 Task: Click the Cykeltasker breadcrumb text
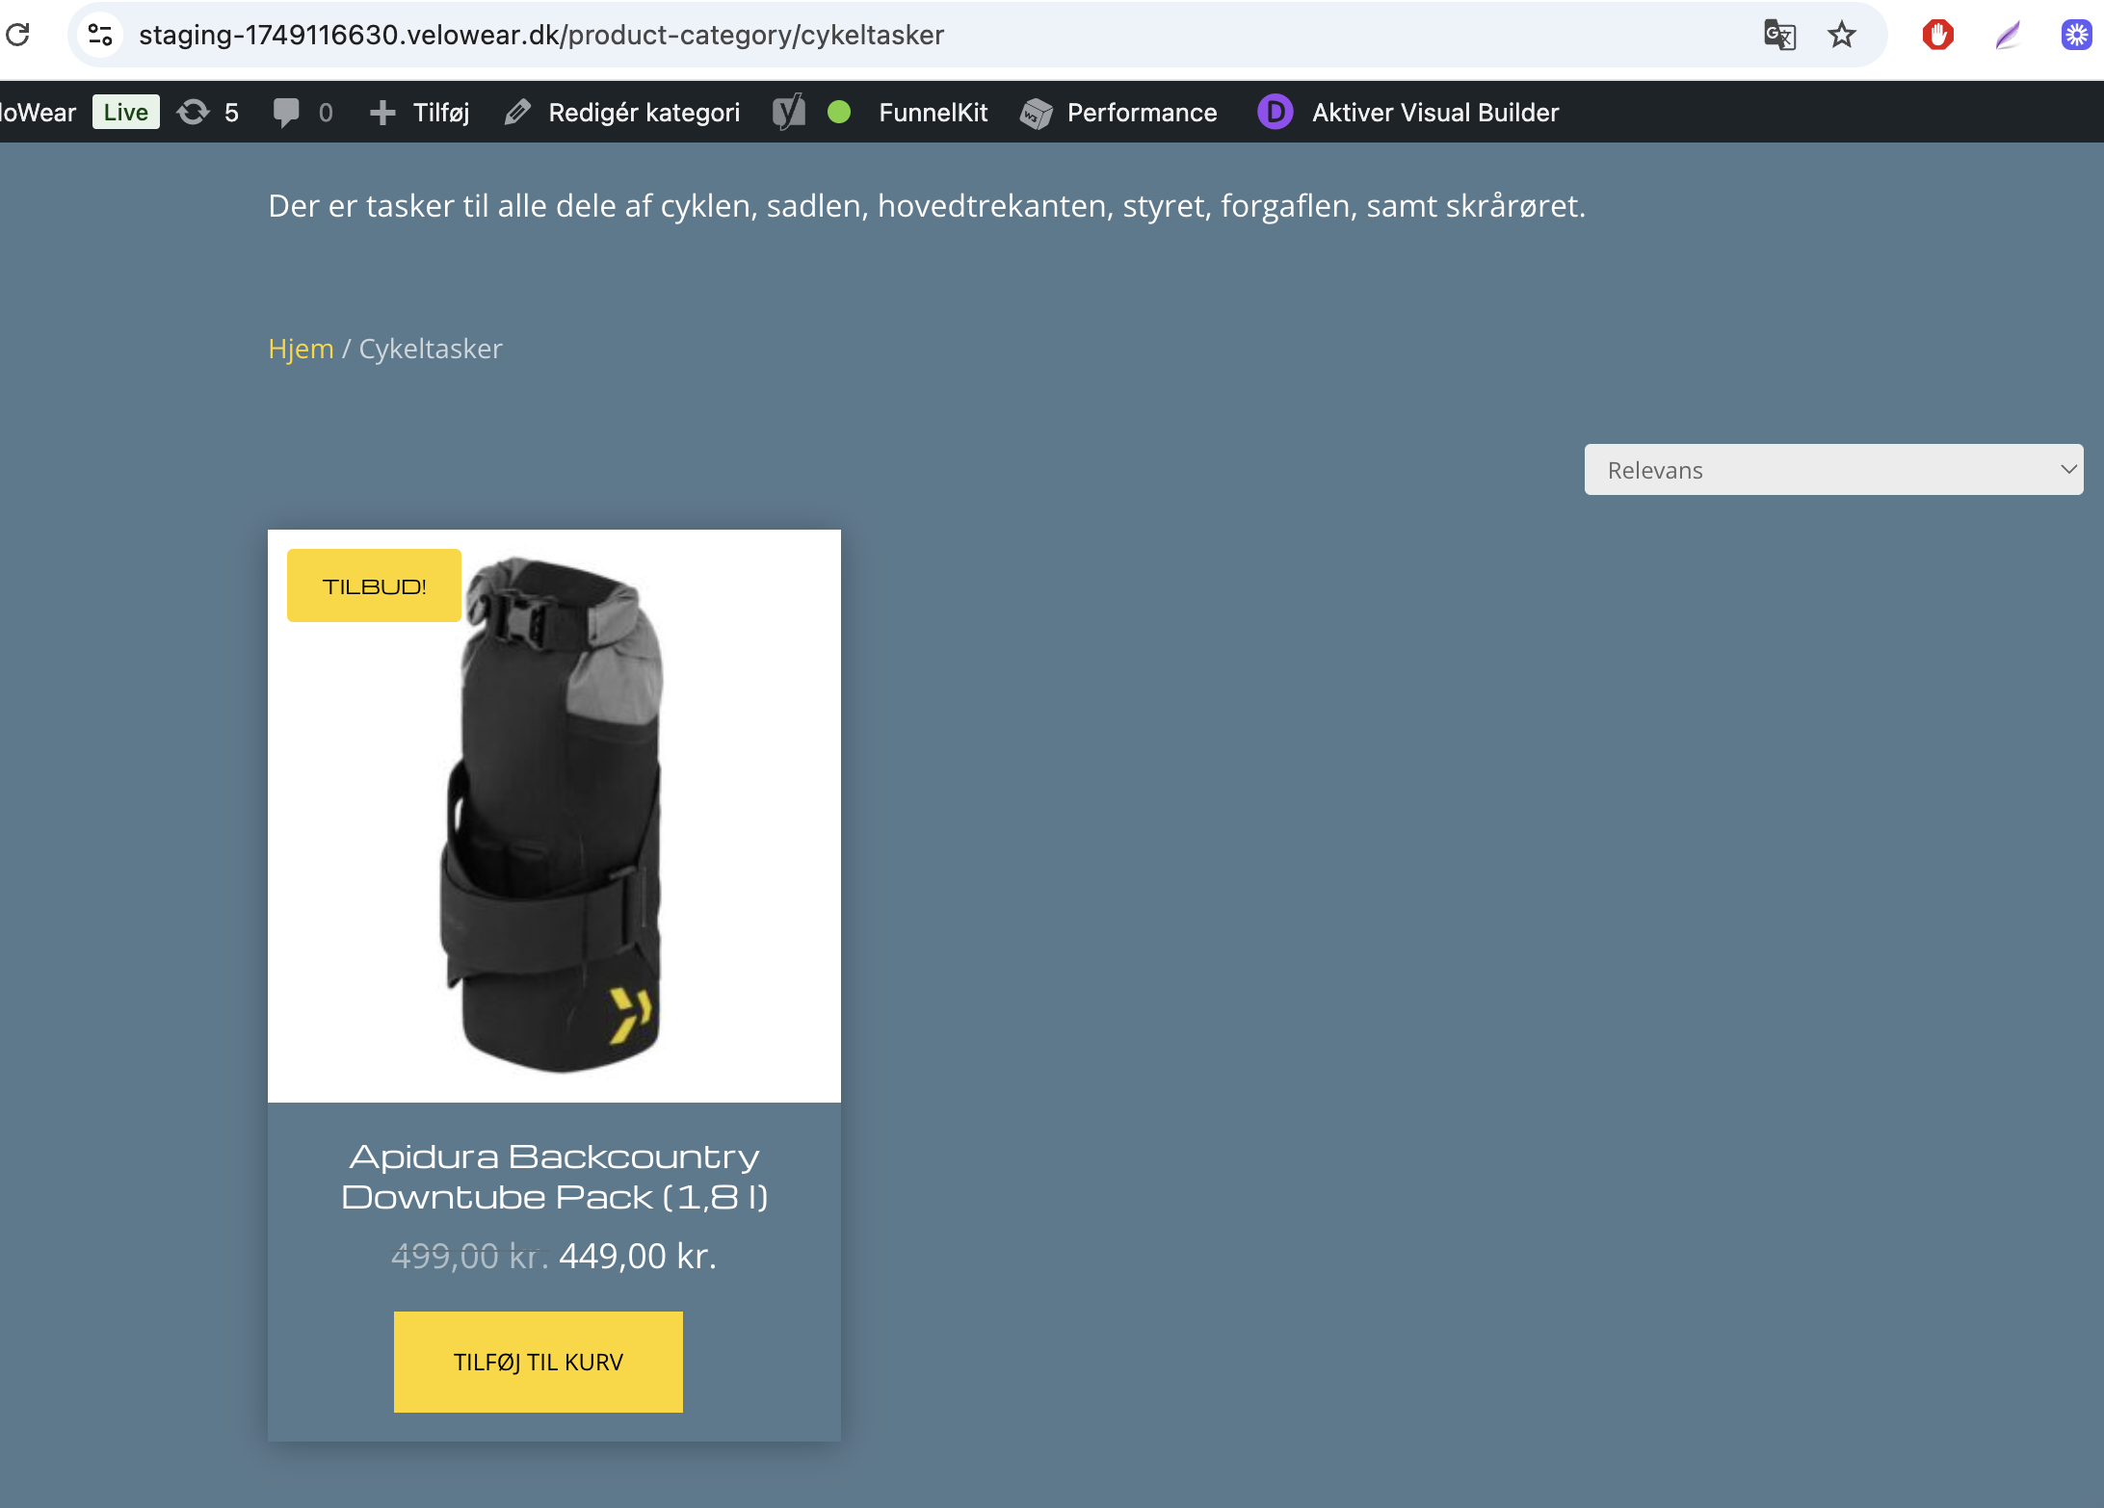tap(431, 349)
